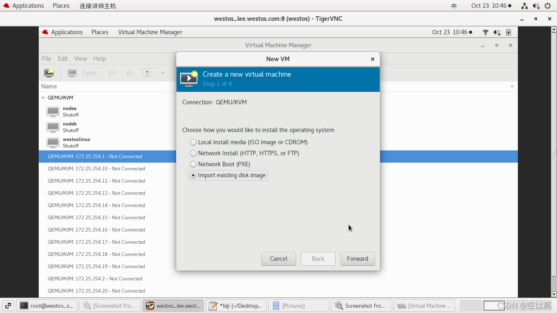Switch to [Pictures] taskbar item
This screenshot has height=313, width=557.
tap(299, 306)
